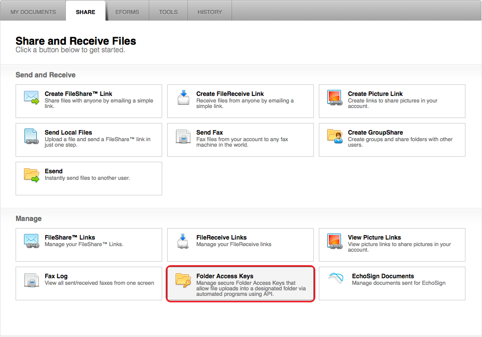Viewport: 482px width, 337px height.
Task: Click "Manage your FileReceive links" description
Action: (234, 244)
